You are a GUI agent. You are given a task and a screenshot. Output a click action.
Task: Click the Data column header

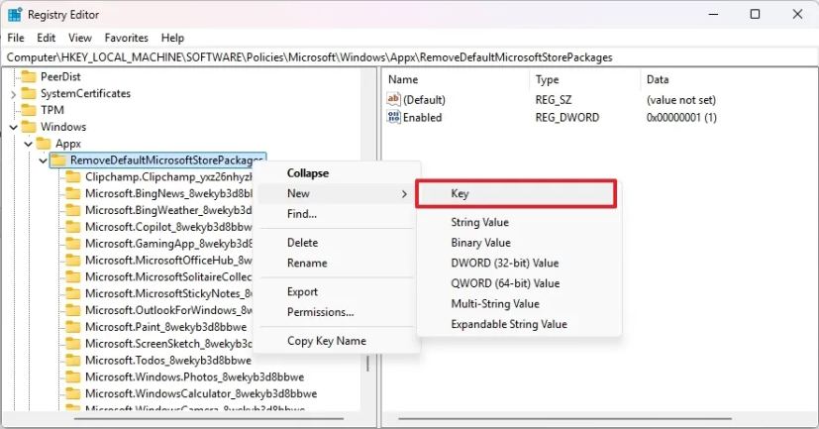658,79
